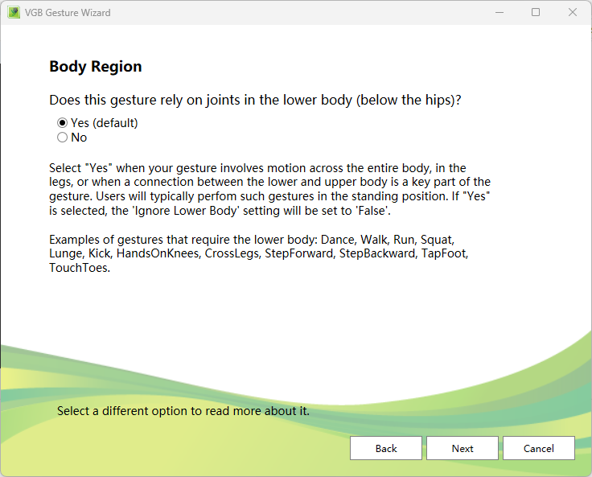Choose the "No" radio button circle
The image size is (592, 477).
62,138
